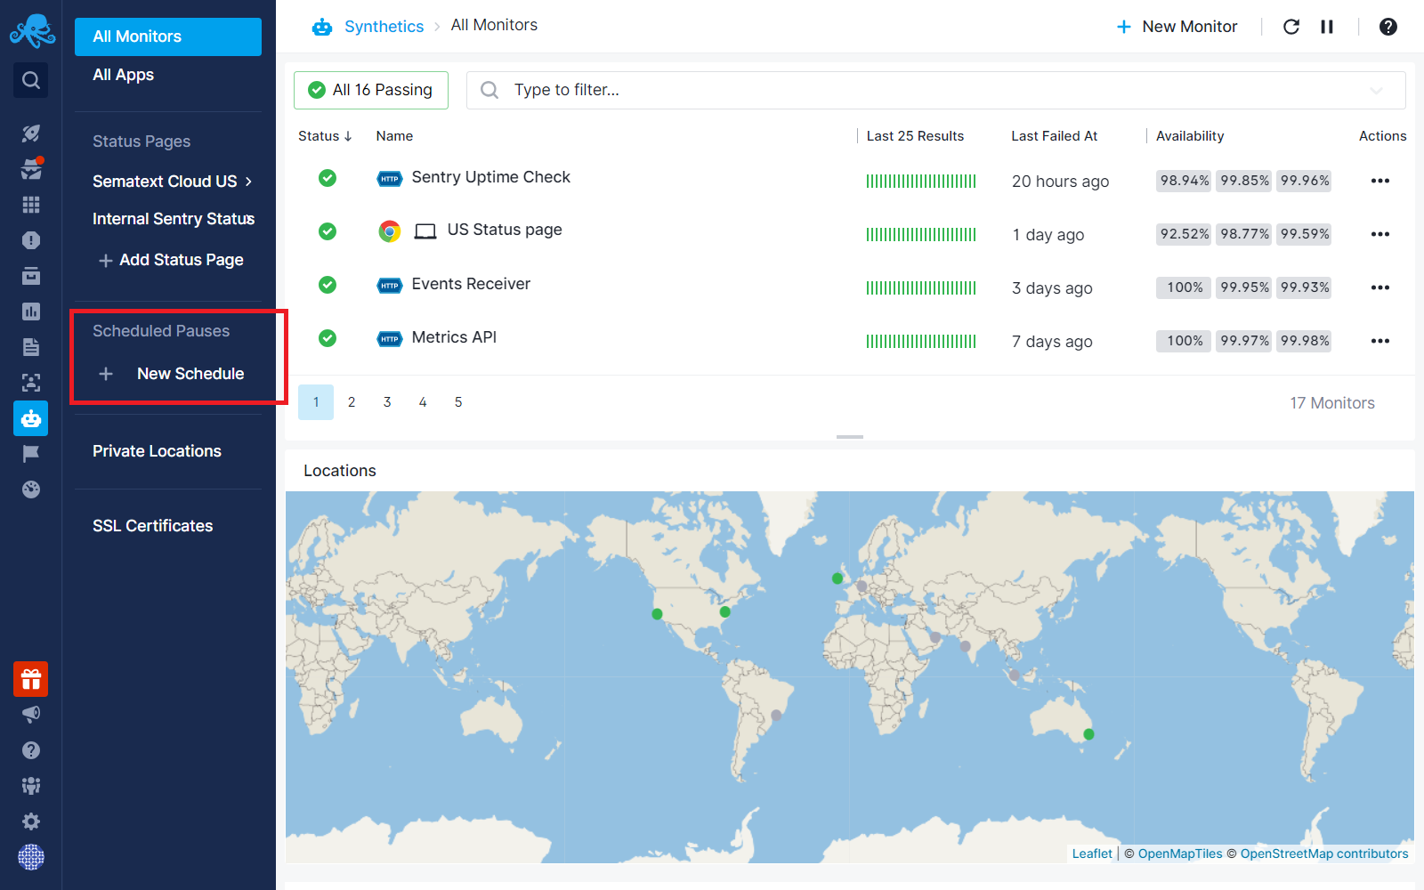This screenshot has height=890, width=1424.
Task: Go to page 2 of monitors
Action: click(x=352, y=402)
